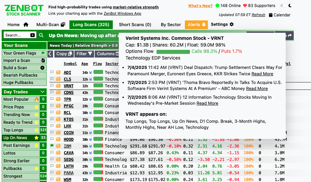Image resolution: width=311 pixels, height=182 pixels.
Task: Remove the green flag on the IBM row
Action: click(52, 146)
